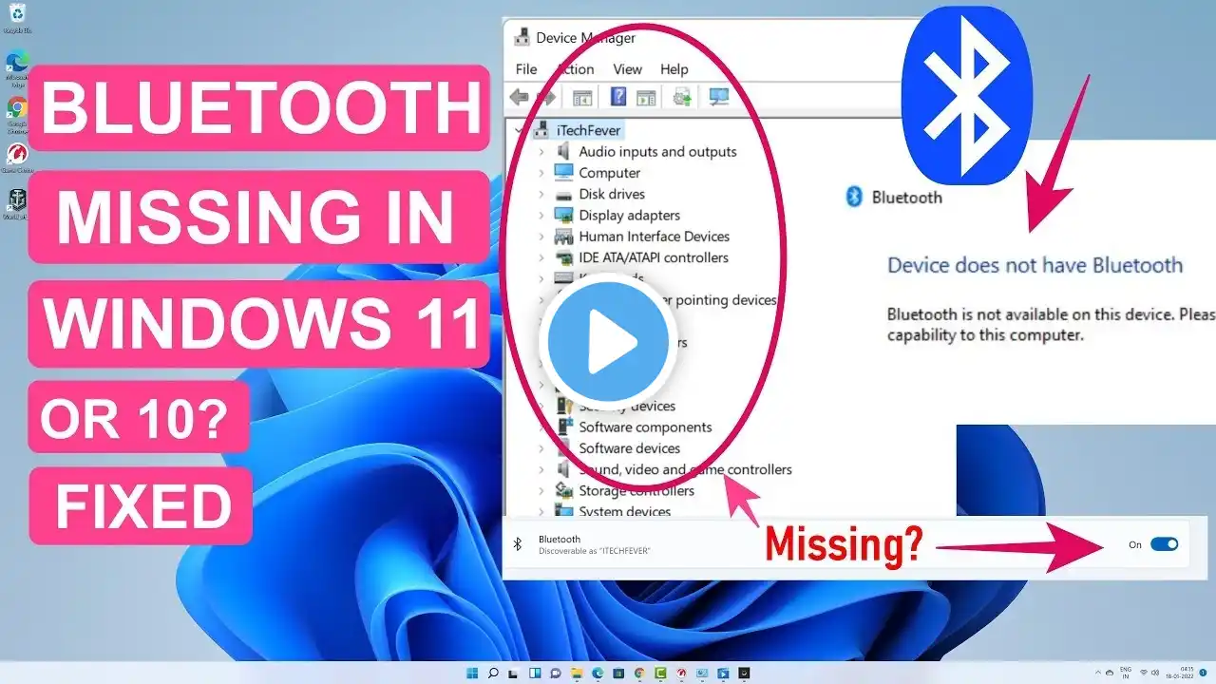This screenshot has height=684, width=1216.
Task: Turn off the Bluetooth On switch
Action: click(x=1164, y=544)
